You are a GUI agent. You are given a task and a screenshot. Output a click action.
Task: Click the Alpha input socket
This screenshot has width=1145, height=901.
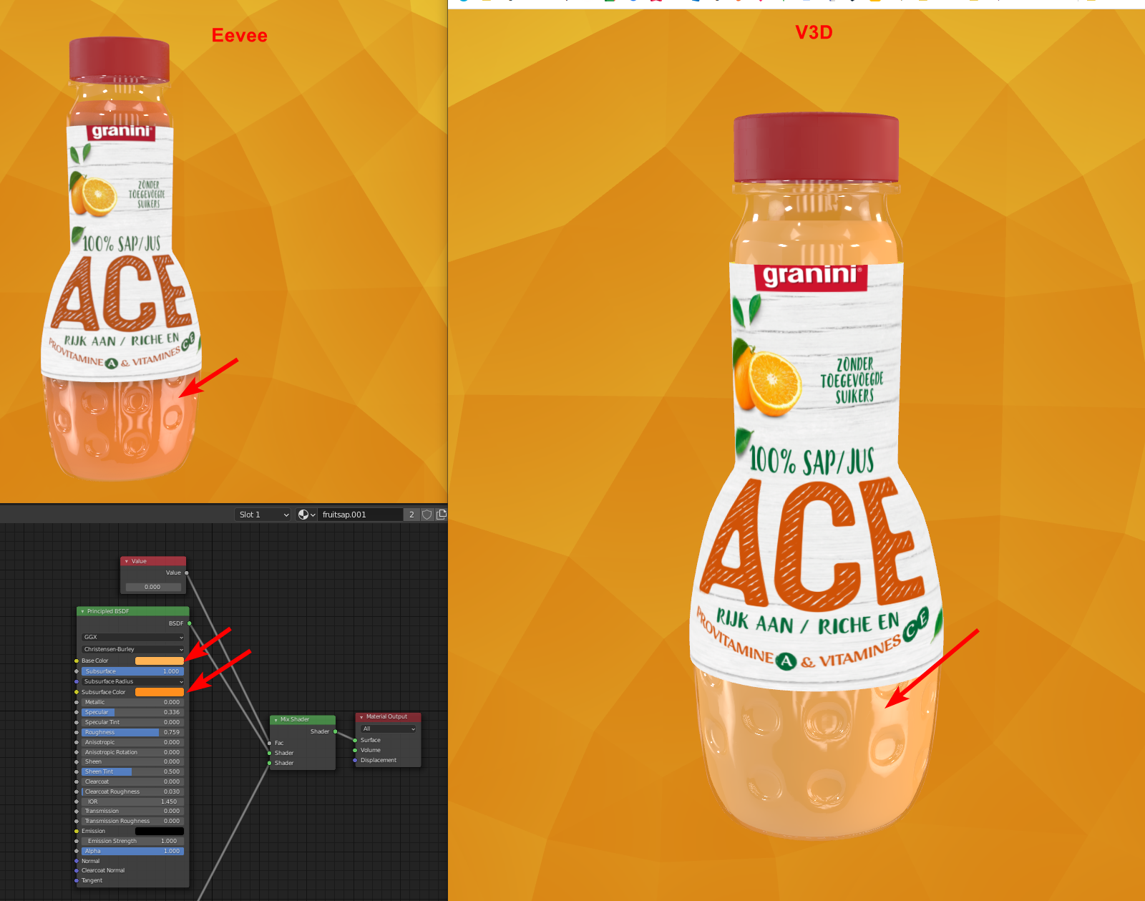coord(77,851)
